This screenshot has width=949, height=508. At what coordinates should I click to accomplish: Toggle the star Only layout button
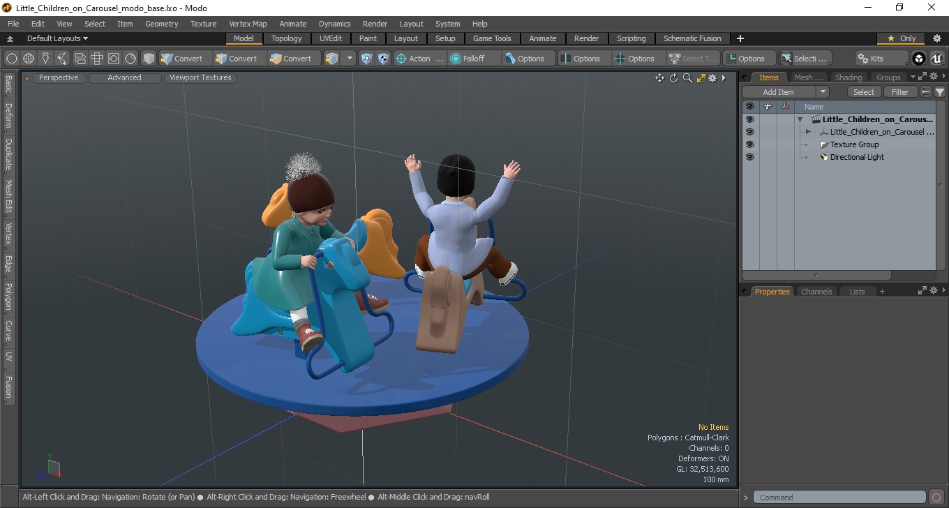[901, 38]
